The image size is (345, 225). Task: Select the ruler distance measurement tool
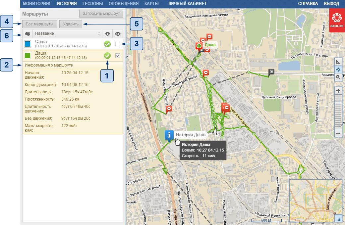[338, 62]
